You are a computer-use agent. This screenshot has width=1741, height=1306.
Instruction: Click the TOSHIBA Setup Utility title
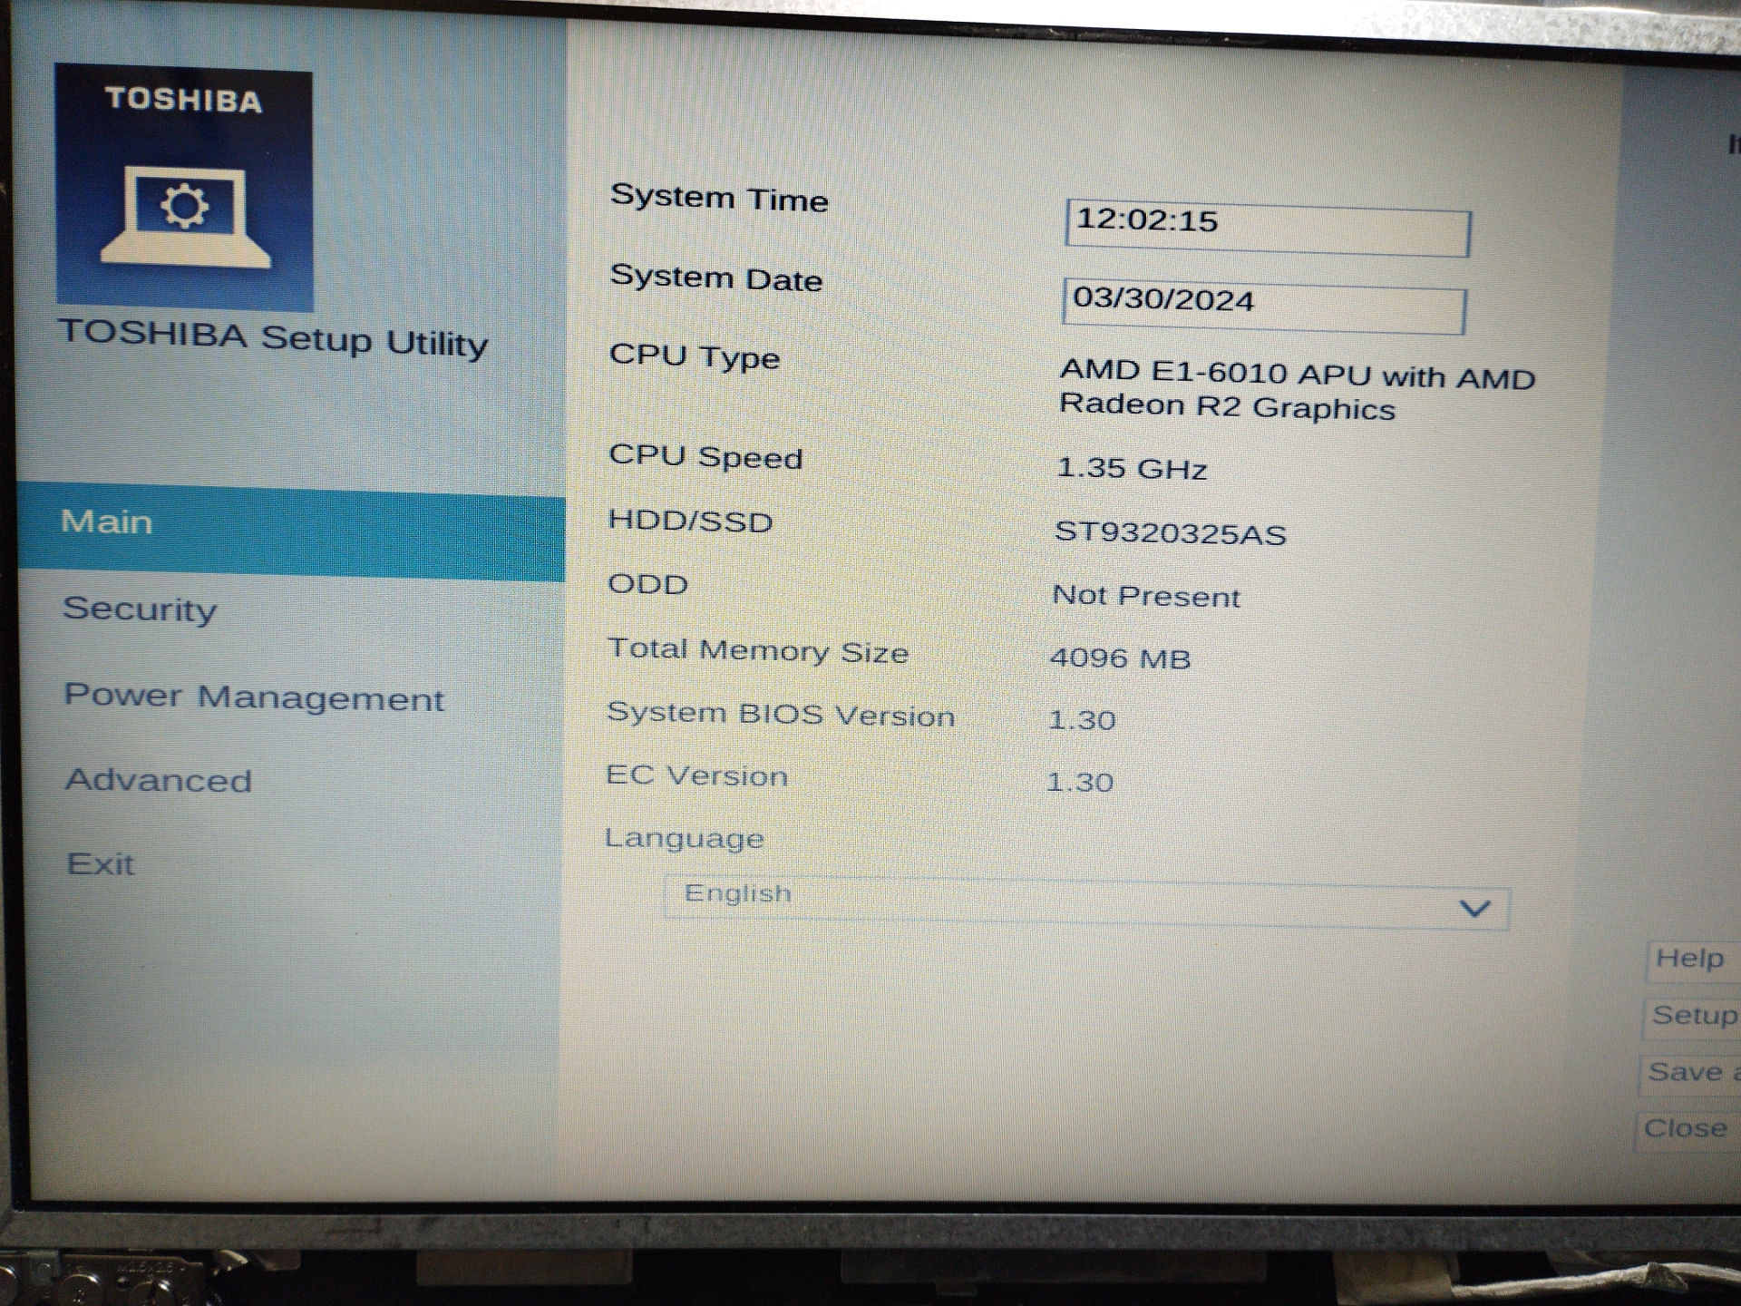tap(273, 338)
